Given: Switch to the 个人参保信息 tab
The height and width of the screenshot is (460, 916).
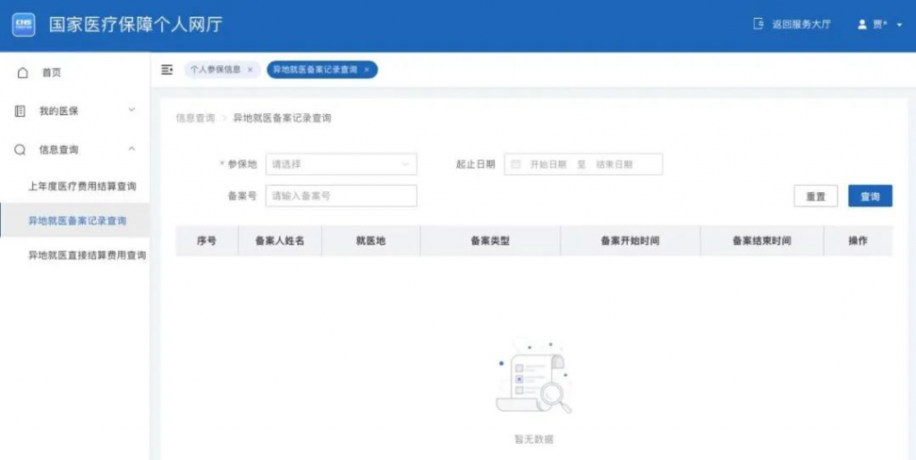Looking at the screenshot, I should coord(223,70).
